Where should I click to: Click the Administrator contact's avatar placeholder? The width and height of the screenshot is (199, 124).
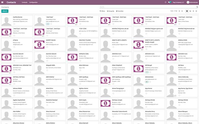(x=138, y=81)
